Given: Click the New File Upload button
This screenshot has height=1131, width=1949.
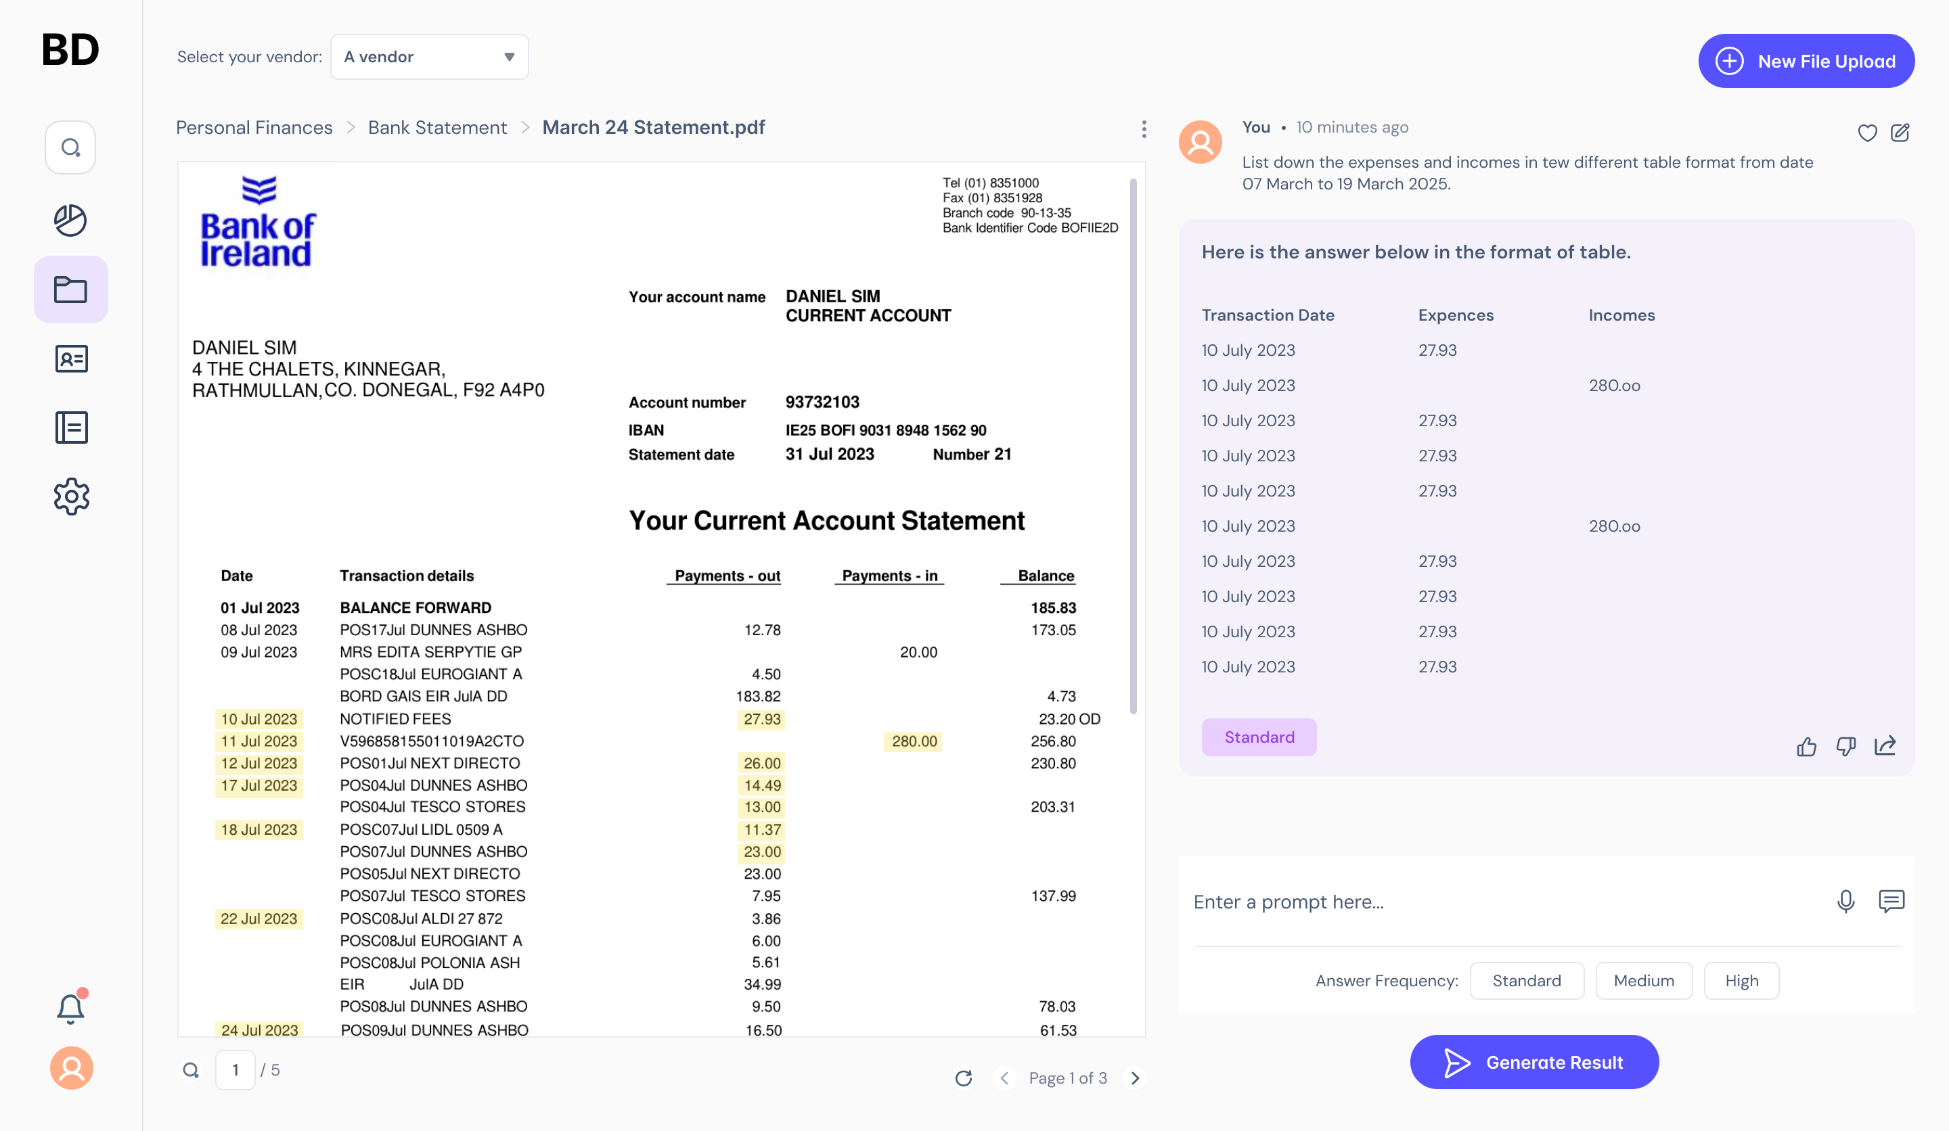Looking at the screenshot, I should [x=1806, y=61].
